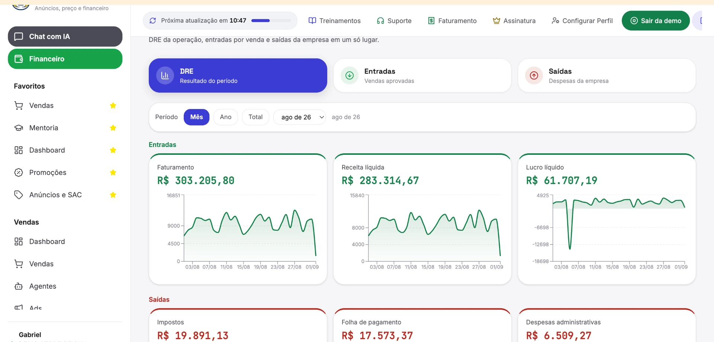Switch to the Entradas Vendas aprovadas tab

point(422,76)
